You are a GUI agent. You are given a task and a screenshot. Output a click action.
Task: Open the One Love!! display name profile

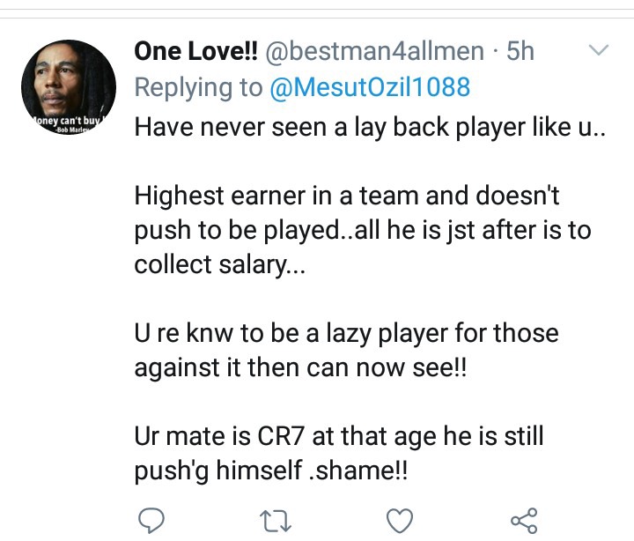195,51
